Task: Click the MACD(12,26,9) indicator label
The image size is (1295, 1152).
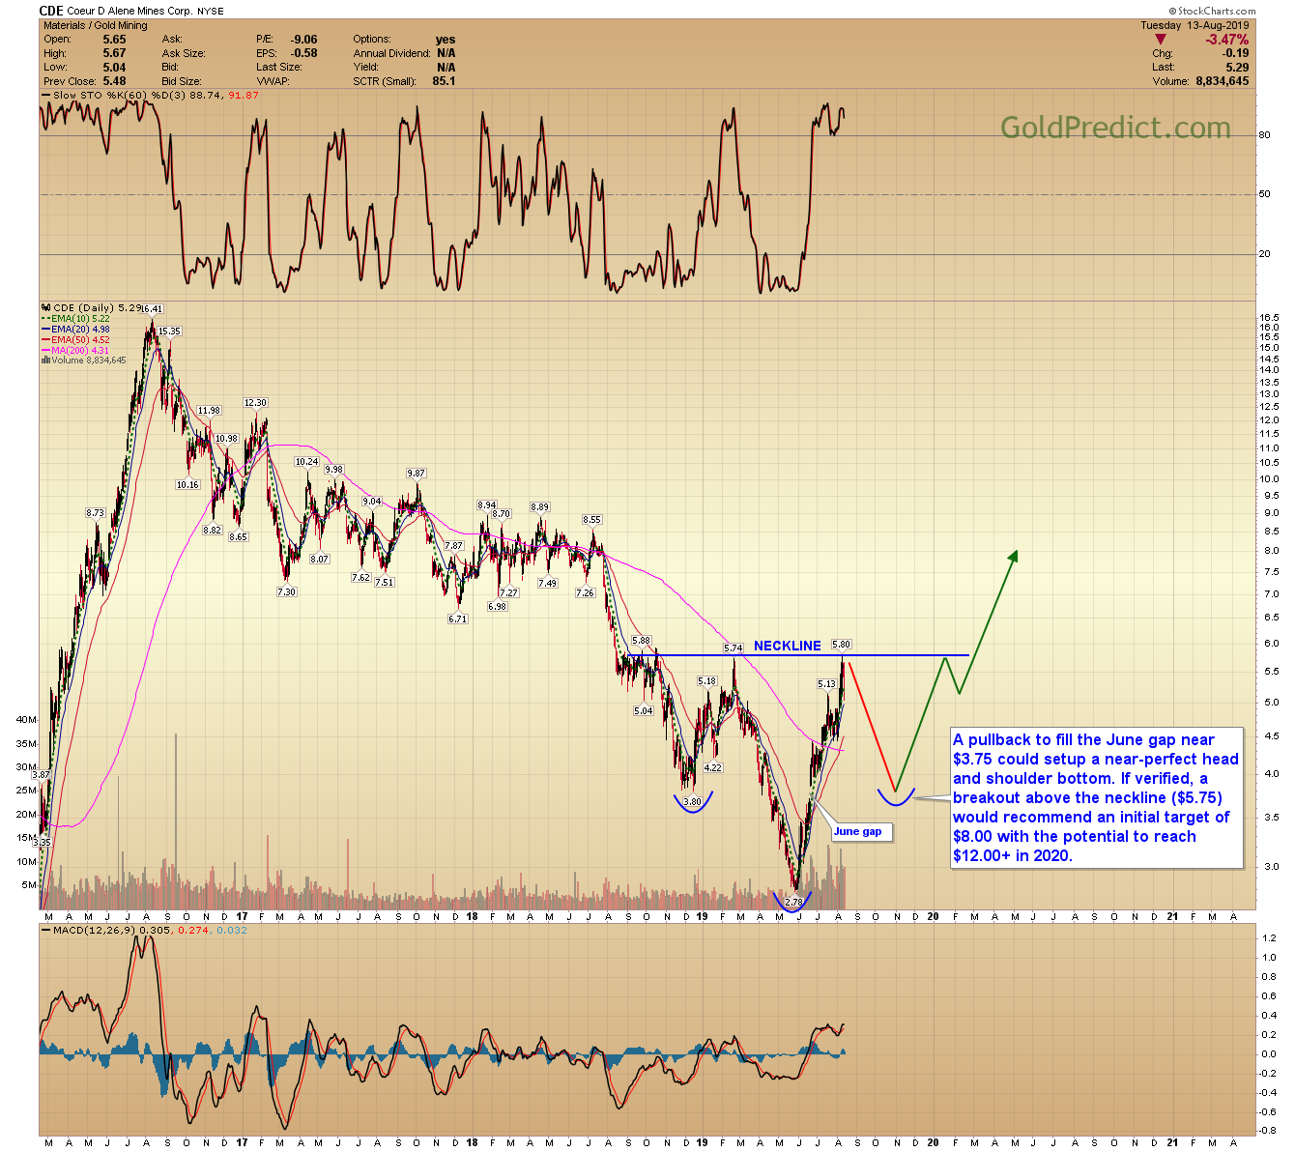Action: pyautogui.click(x=95, y=930)
